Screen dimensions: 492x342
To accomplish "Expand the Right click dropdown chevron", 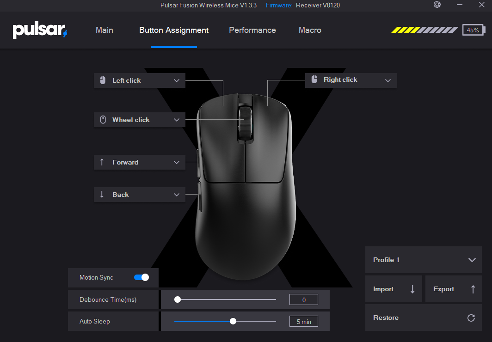I will (x=388, y=80).
